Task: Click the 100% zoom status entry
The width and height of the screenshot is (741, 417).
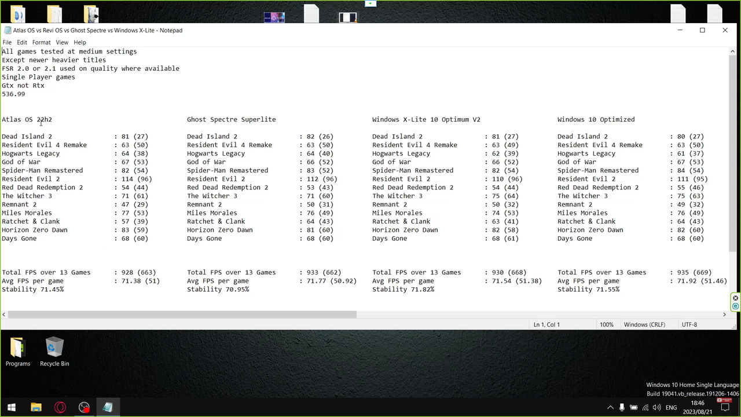Action: 606,325
